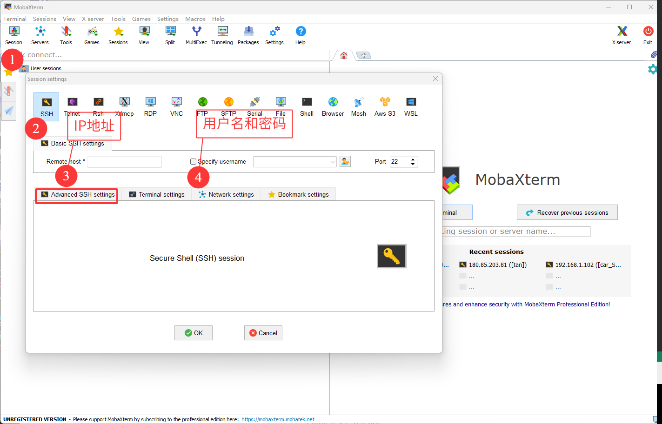Open the Sessions star icon in toolbar
The image size is (662, 424).
(118, 35)
